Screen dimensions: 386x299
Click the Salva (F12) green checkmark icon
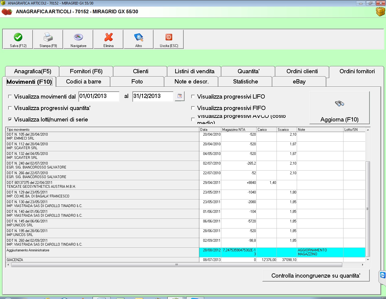(18, 37)
